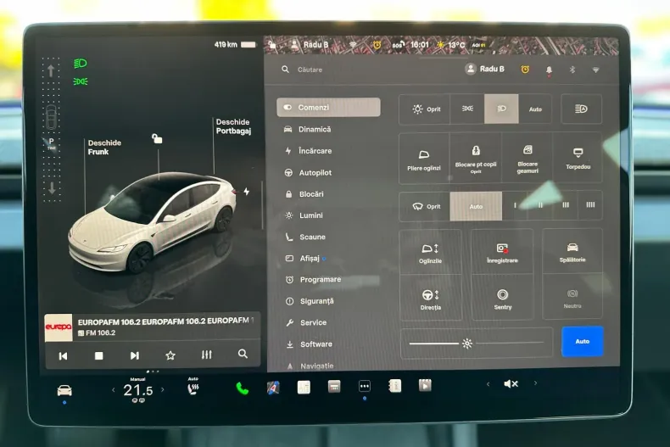The height and width of the screenshot is (447, 670).
Task: Open audio equalizer settings icon
Action: pos(206,355)
